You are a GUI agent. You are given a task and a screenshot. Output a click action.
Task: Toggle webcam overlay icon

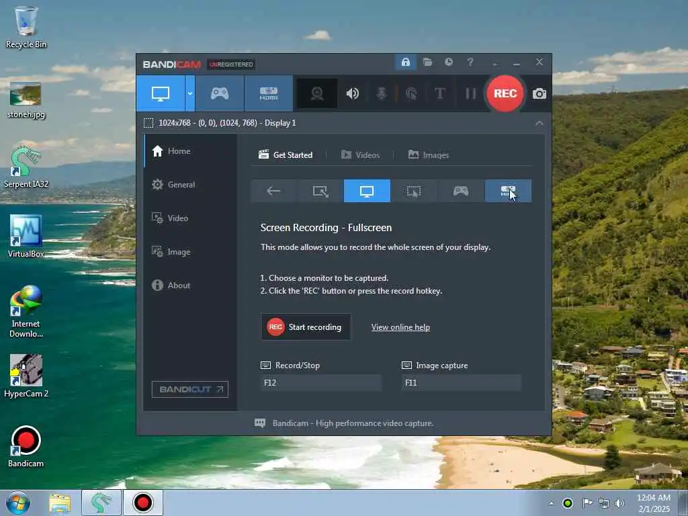317,93
